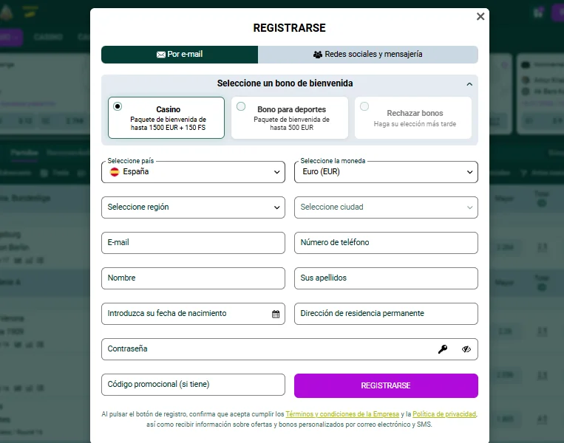Viewport: 564px width, 443px height.
Task: Toggle password visibility with the eye icon
Action: click(466, 349)
